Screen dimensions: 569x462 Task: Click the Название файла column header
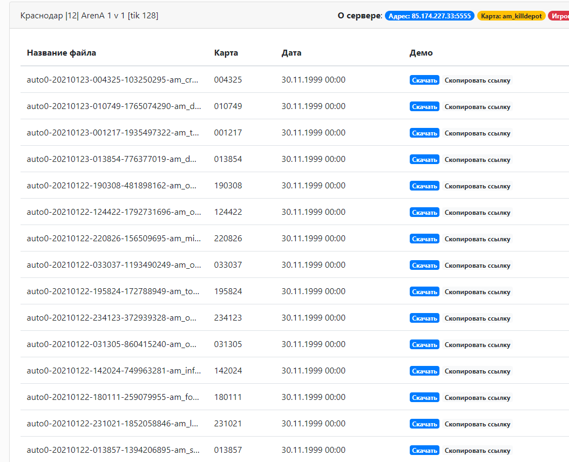click(x=62, y=53)
